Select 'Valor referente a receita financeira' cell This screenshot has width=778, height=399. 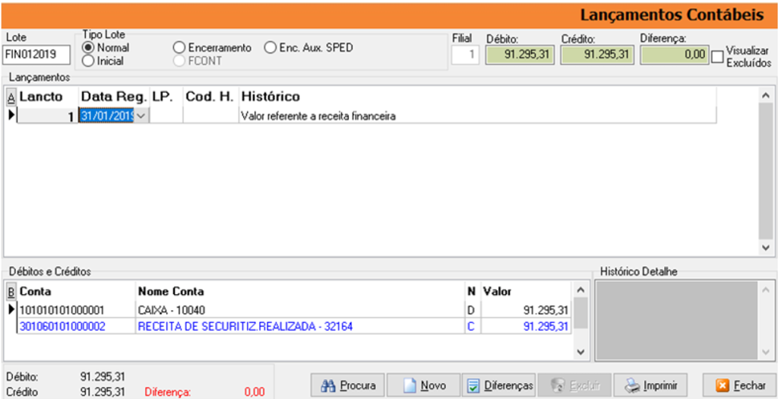coord(477,116)
